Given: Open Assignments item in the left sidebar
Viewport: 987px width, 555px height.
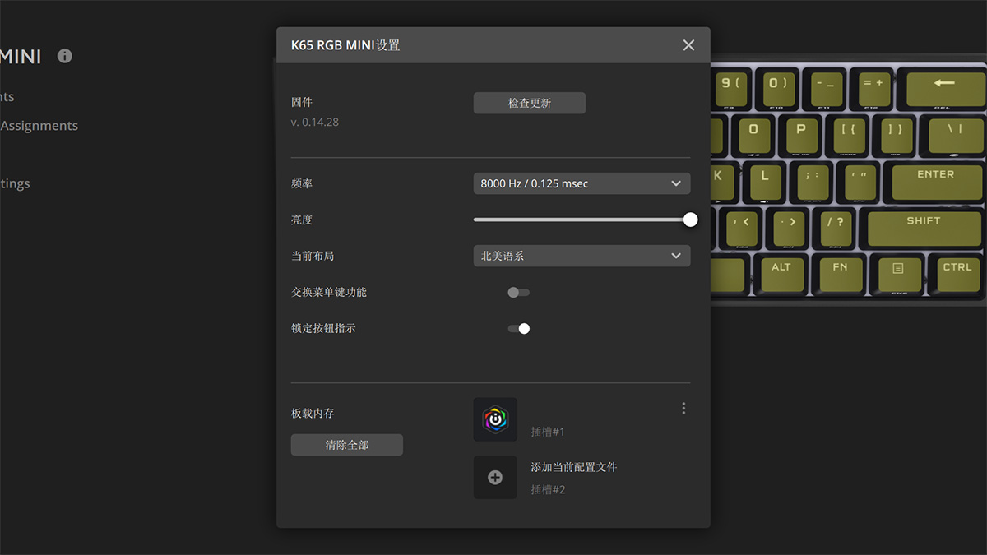Looking at the screenshot, I should (x=39, y=126).
